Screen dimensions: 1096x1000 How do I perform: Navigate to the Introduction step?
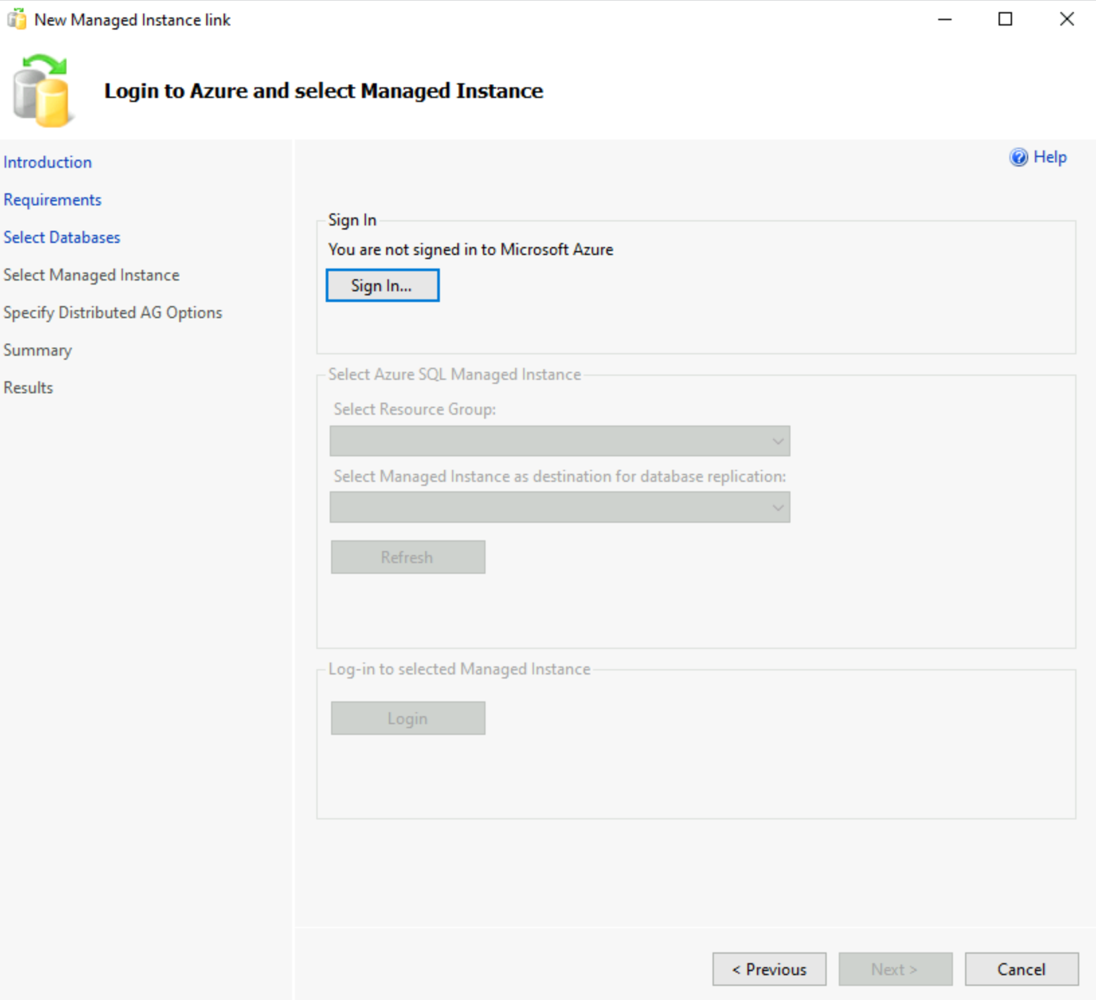click(x=48, y=162)
